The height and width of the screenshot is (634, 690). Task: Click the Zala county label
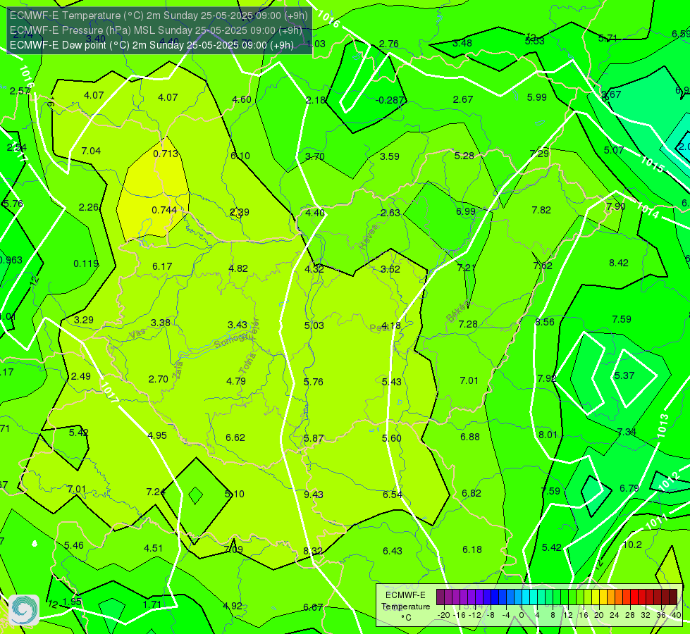[x=178, y=370]
